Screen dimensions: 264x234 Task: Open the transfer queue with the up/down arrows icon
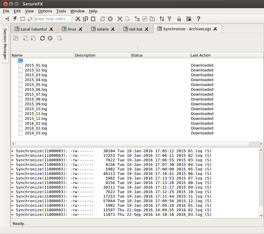(163, 19)
